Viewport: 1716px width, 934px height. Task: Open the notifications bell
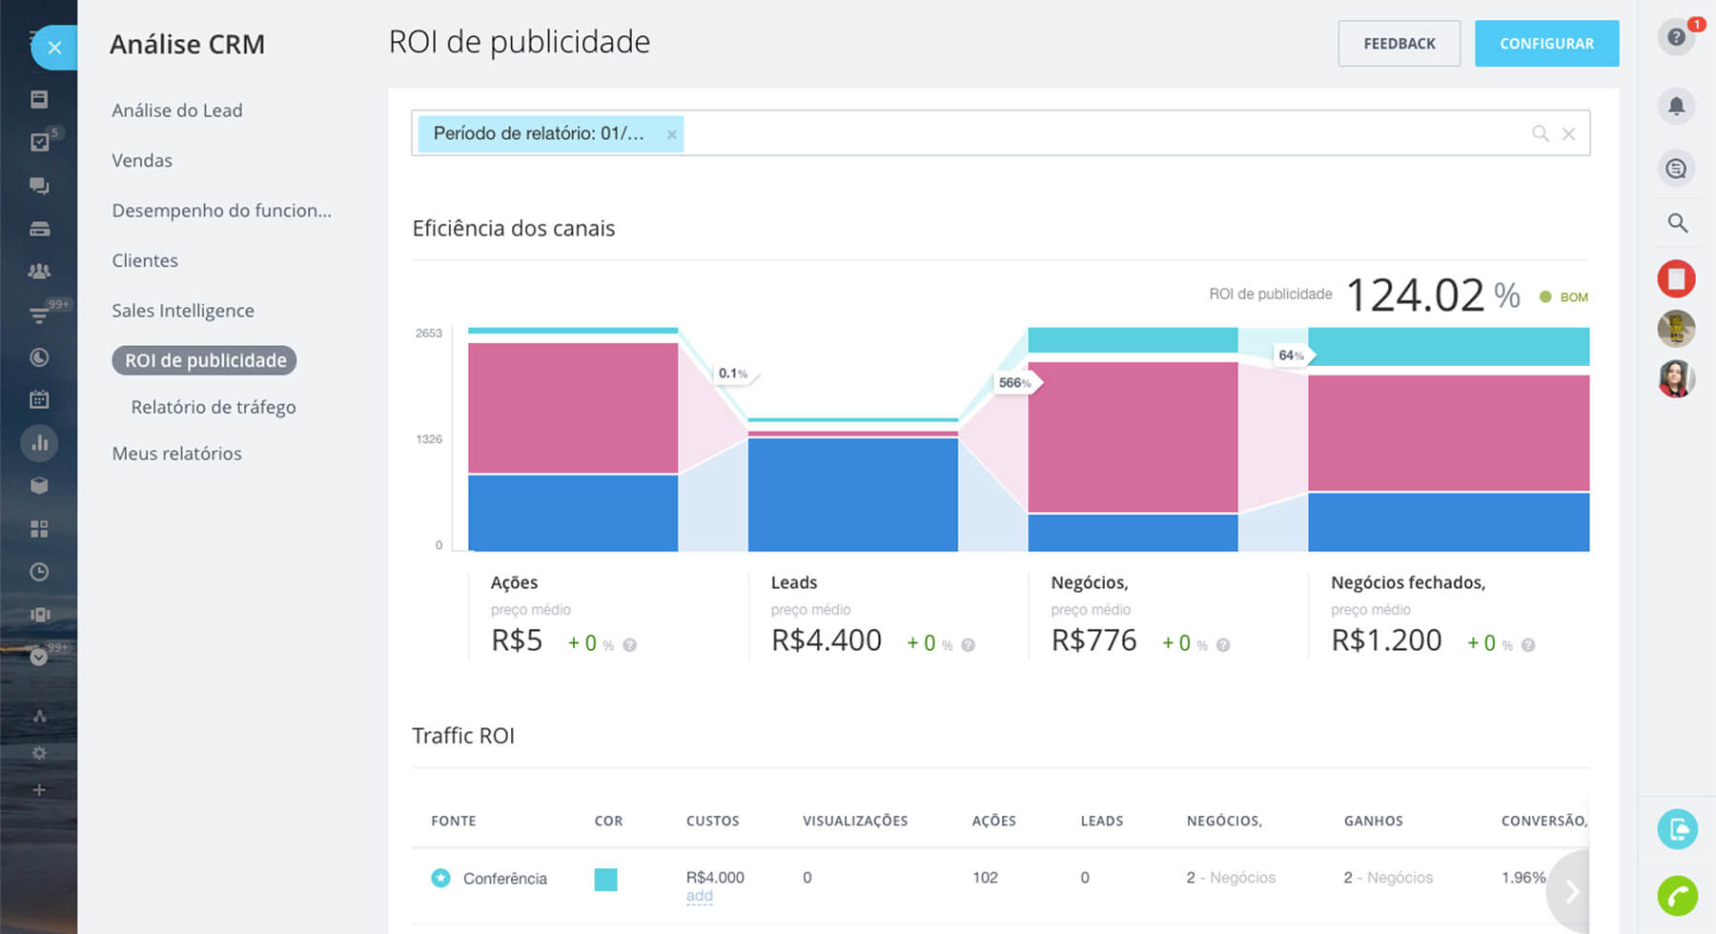click(x=1676, y=106)
